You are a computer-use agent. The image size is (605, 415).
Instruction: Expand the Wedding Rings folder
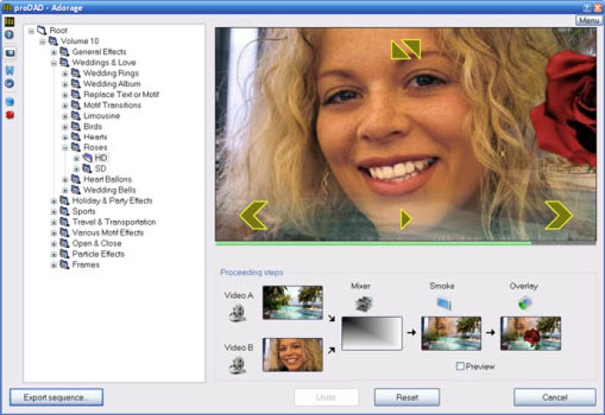(65, 74)
